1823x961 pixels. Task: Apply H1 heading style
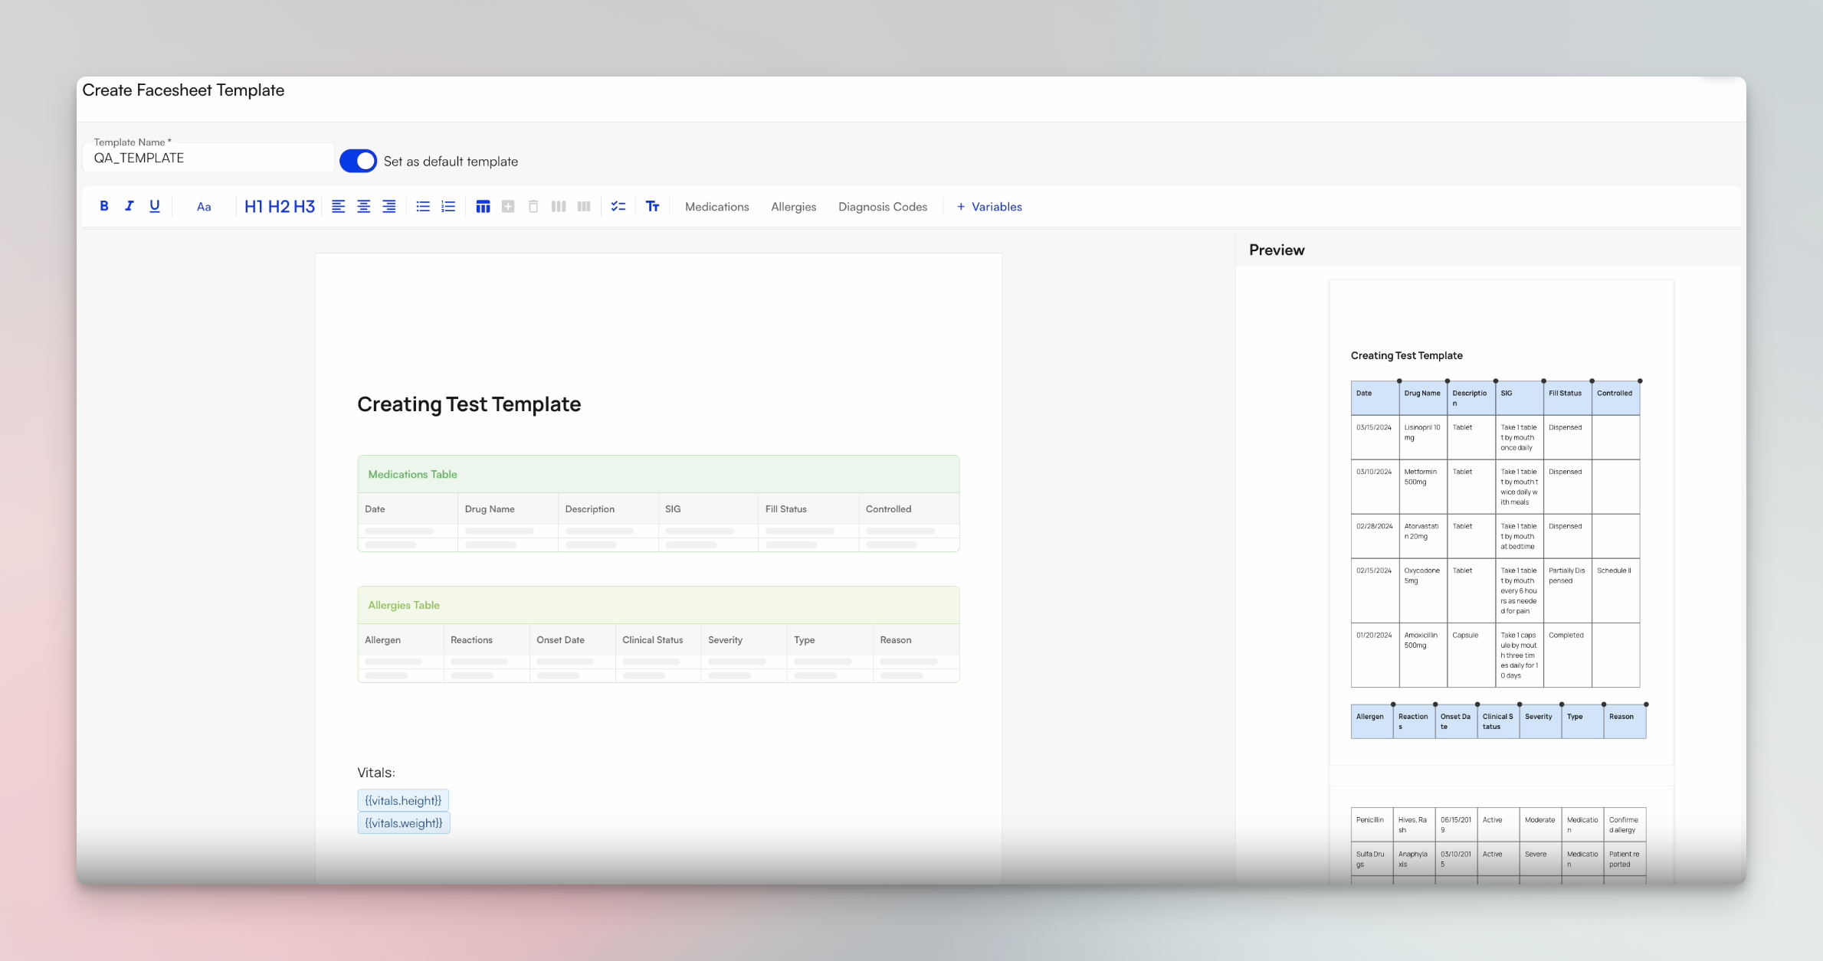(x=255, y=207)
